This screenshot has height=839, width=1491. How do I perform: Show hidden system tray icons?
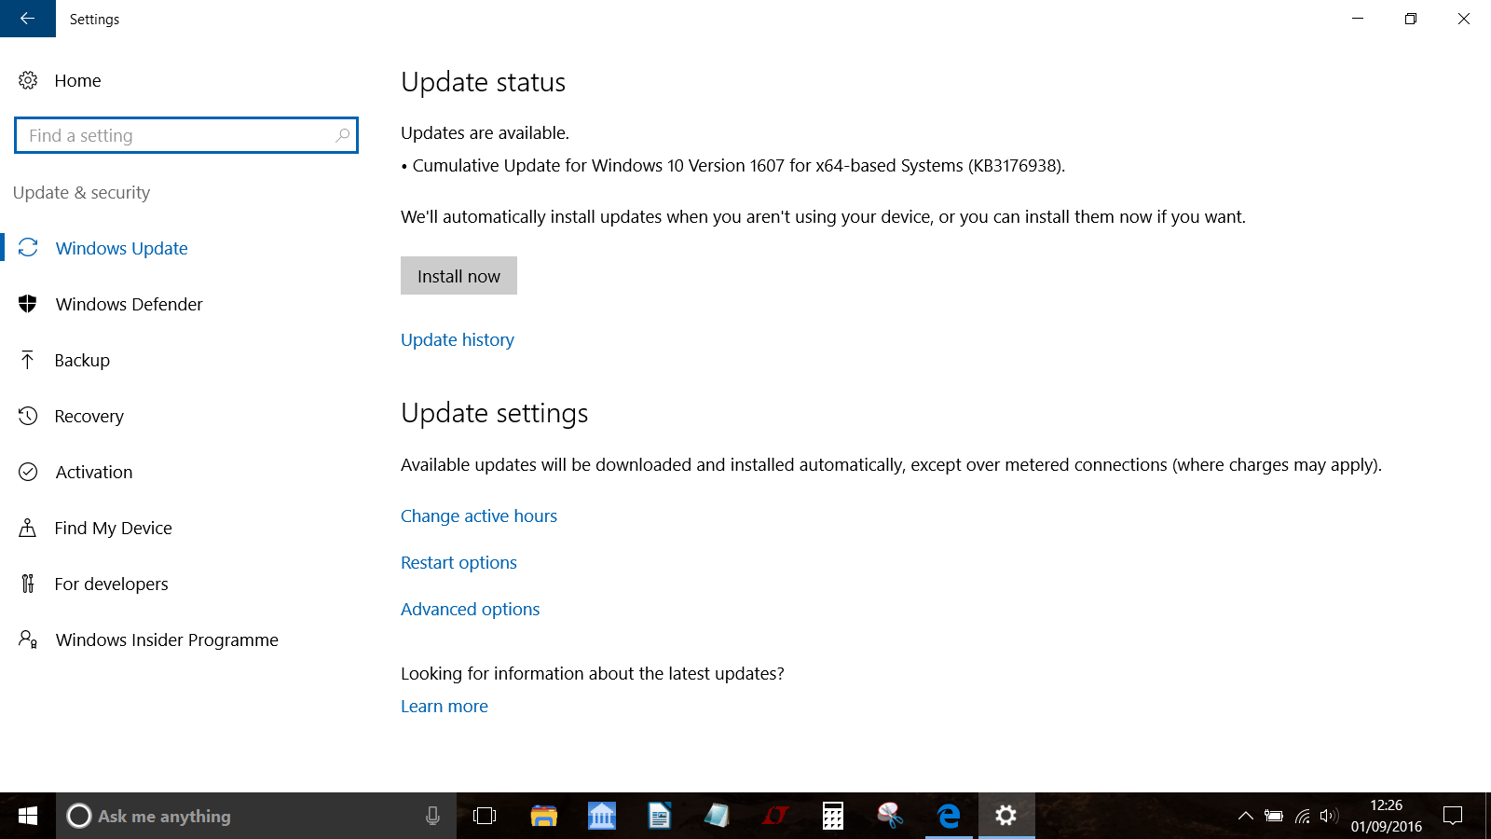coord(1245,816)
